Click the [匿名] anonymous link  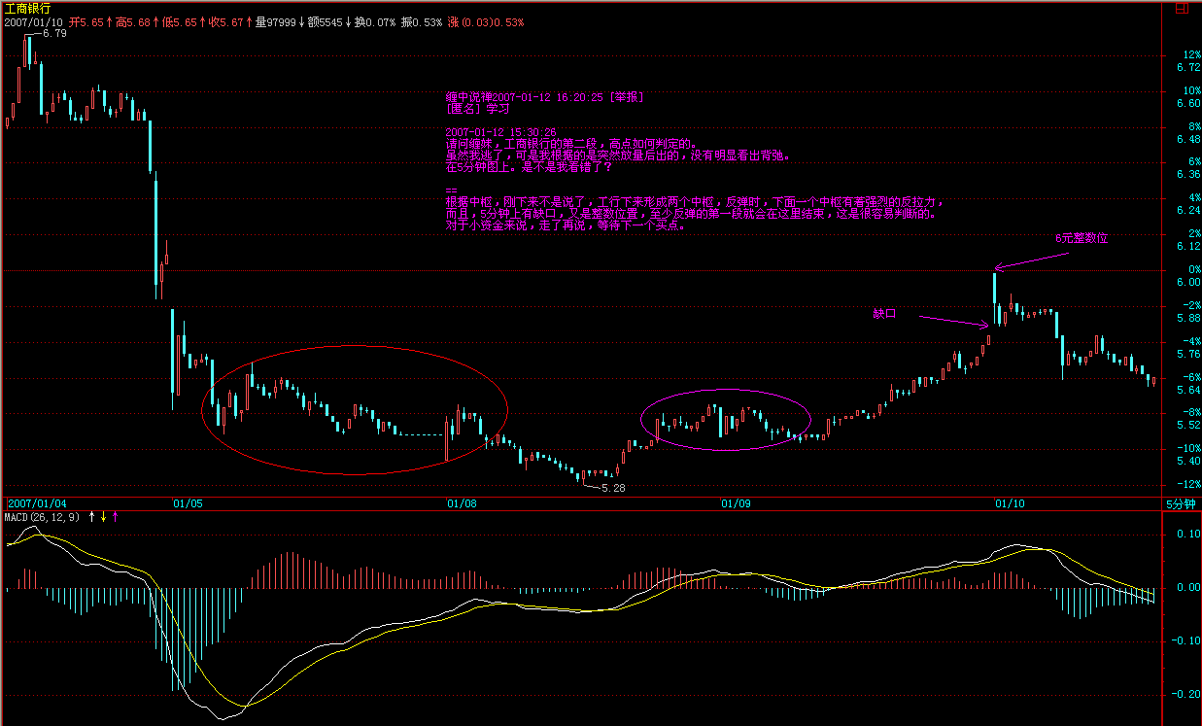click(464, 109)
